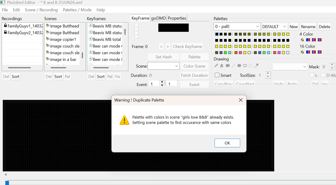Click the Delete palette button
336x185 pixels.
tap(325, 27)
